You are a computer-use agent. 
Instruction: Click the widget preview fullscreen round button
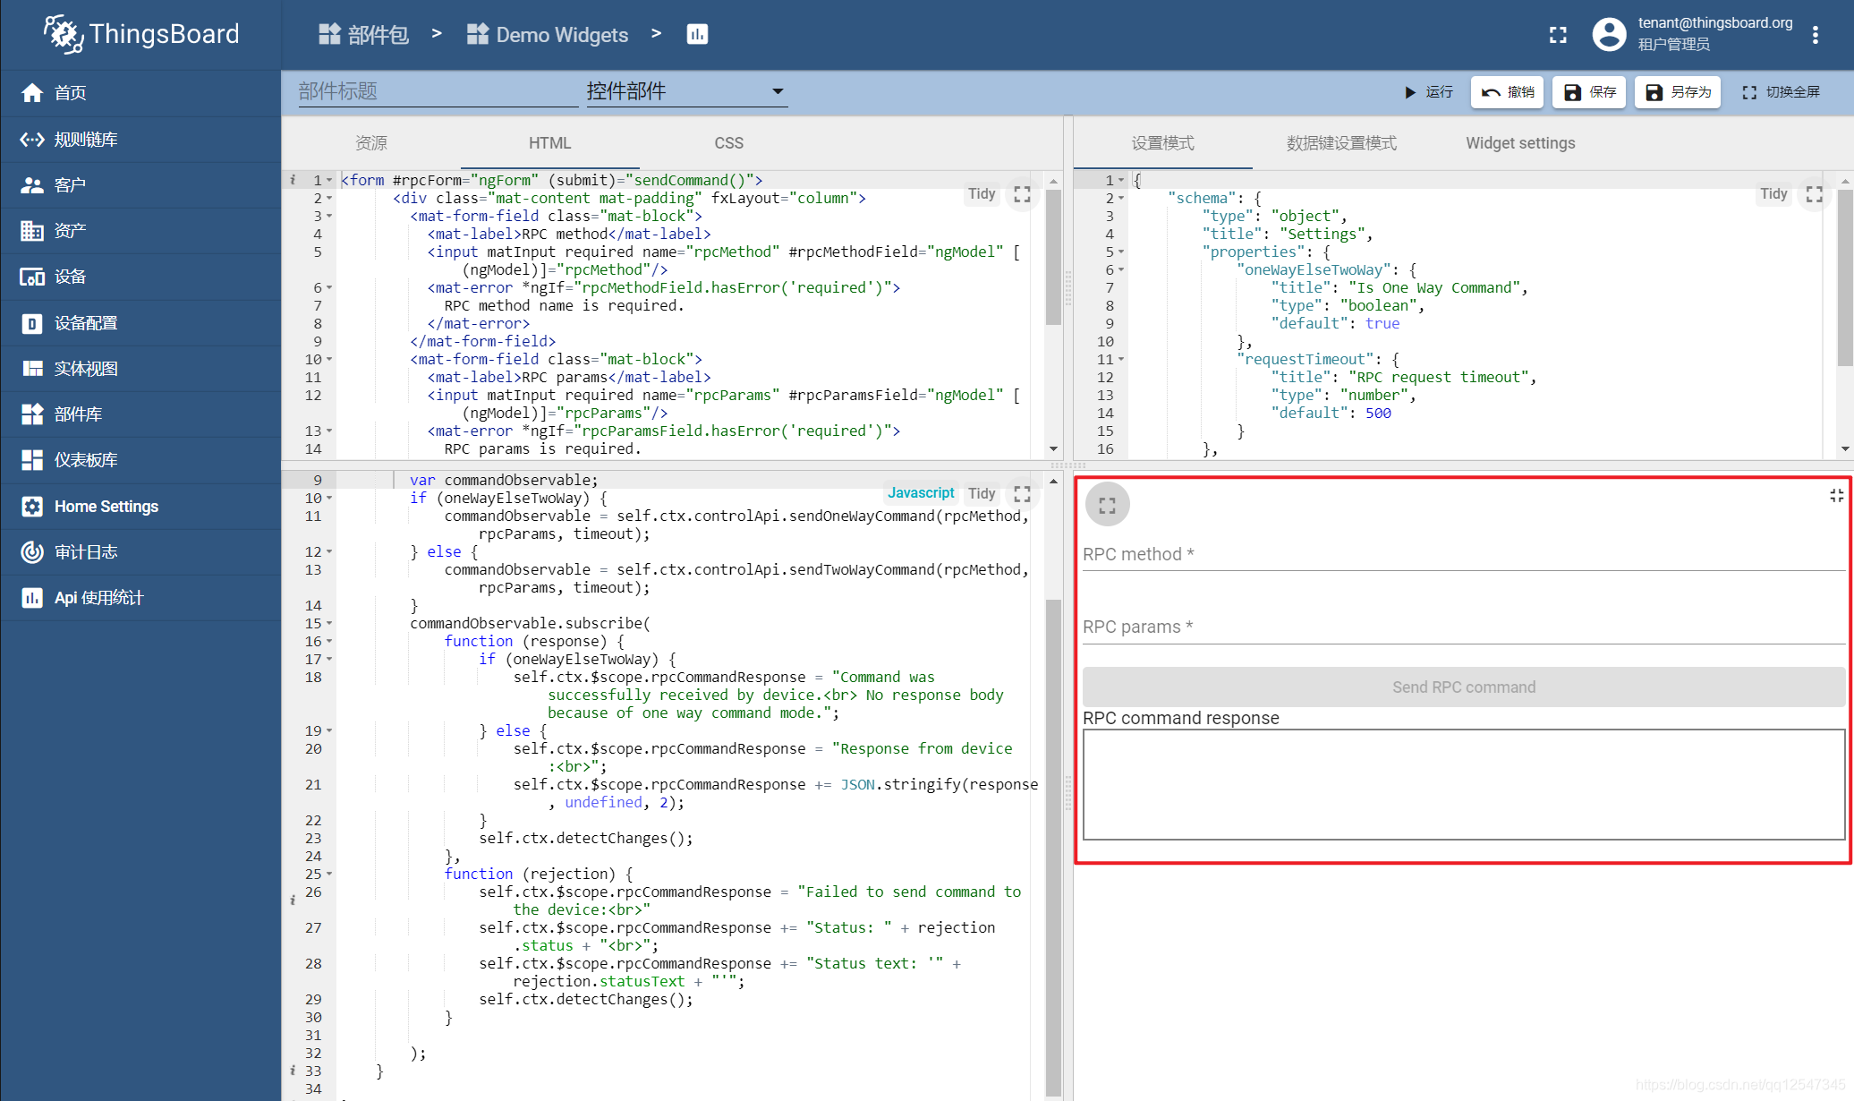pyautogui.click(x=1107, y=506)
